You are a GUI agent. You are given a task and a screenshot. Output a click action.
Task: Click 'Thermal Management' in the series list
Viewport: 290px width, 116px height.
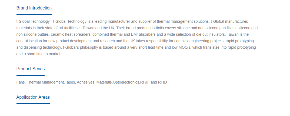[x=45, y=82]
